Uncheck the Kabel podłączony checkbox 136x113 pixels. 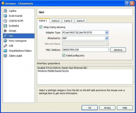64,55
